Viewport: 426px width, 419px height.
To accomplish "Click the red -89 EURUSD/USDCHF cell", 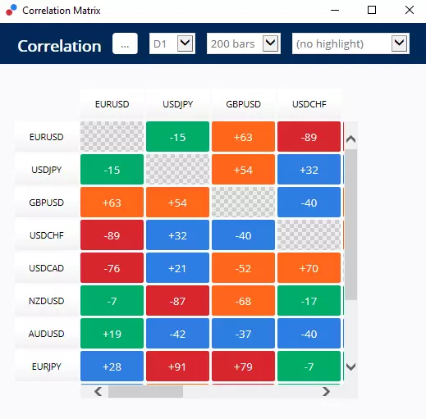I will (x=309, y=137).
